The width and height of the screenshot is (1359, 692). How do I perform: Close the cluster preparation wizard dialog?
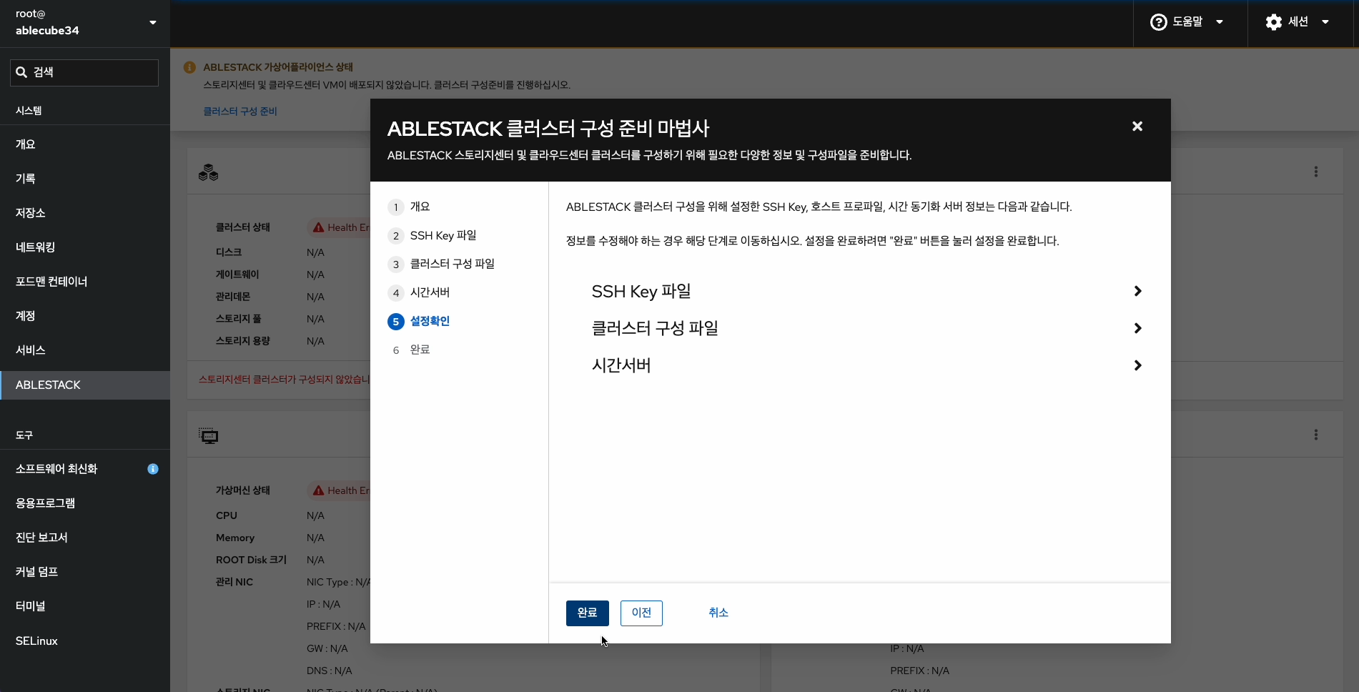click(1137, 127)
